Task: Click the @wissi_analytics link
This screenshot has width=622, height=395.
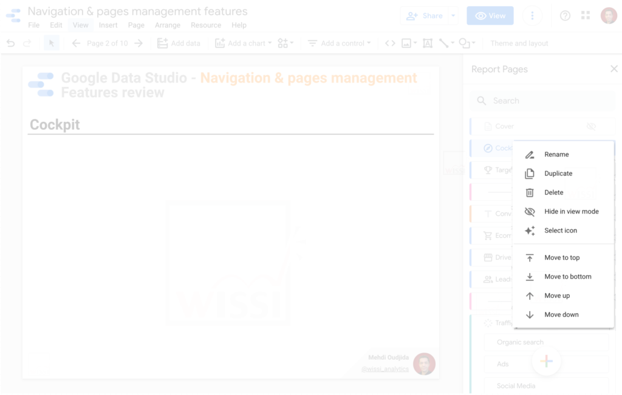Action: coord(384,369)
